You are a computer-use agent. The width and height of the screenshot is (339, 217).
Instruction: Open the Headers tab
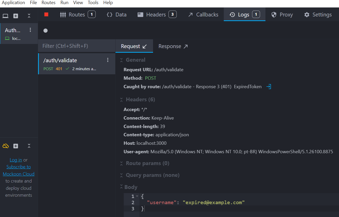157,14
